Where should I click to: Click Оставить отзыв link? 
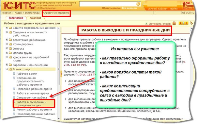pyautogui.click(x=159, y=24)
